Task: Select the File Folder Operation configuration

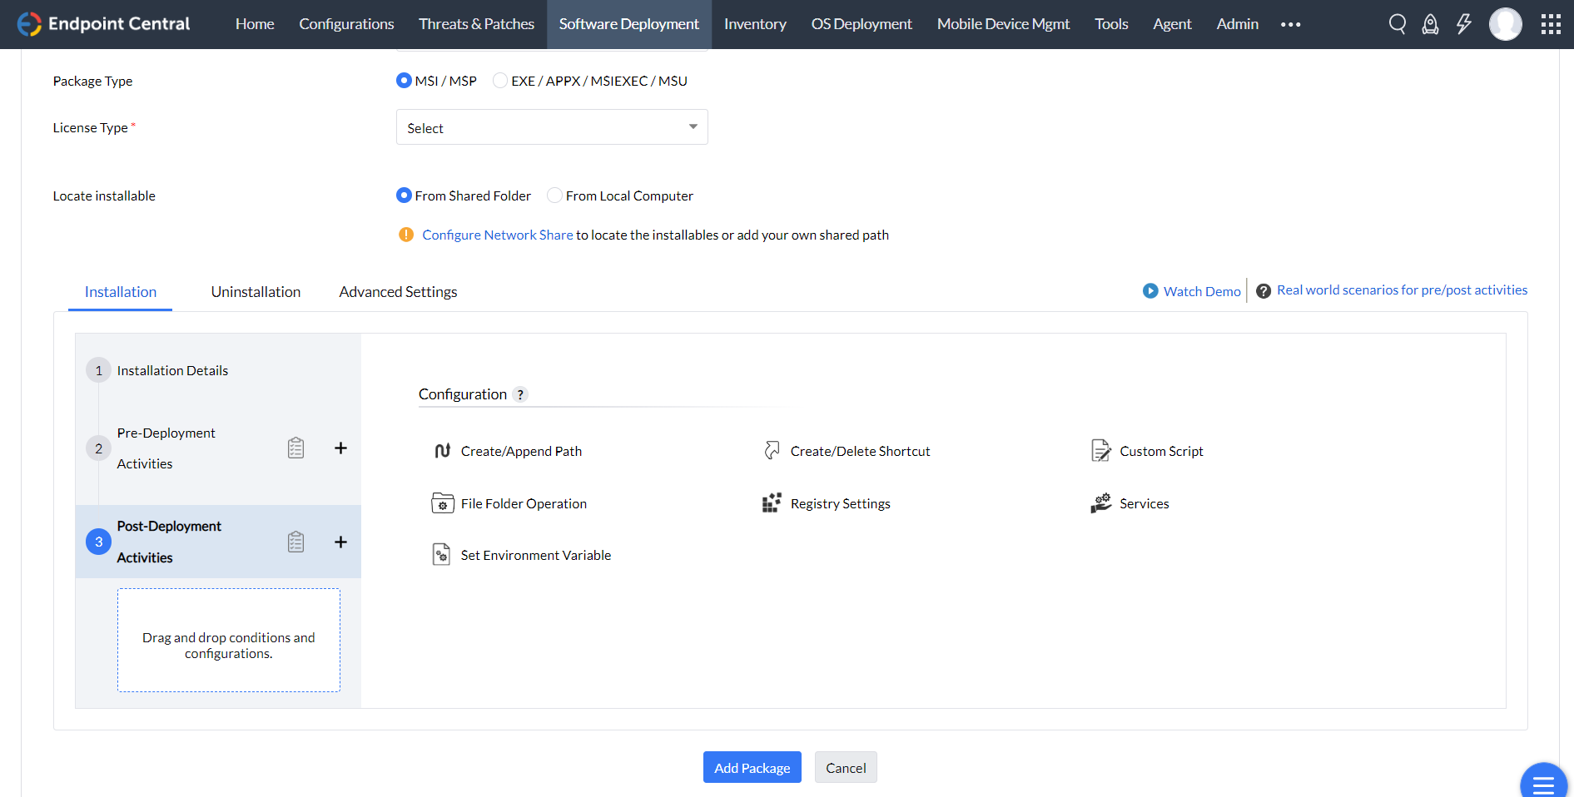Action: [x=442, y=502]
